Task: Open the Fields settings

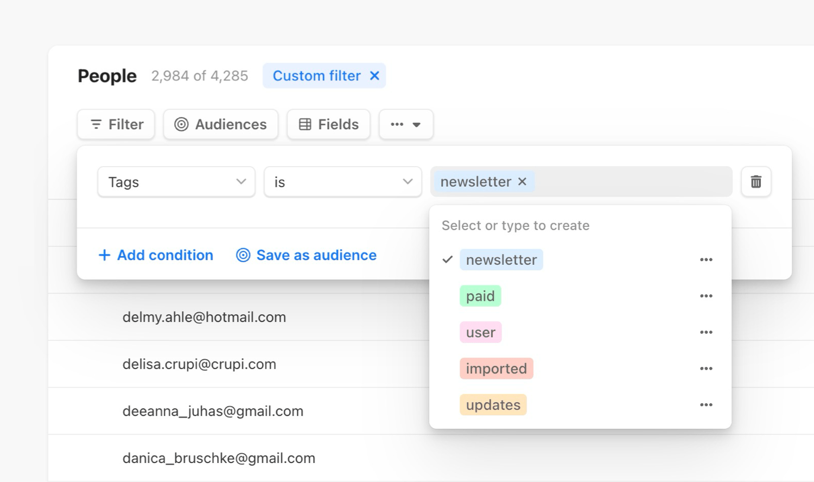Action: click(x=329, y=124)
